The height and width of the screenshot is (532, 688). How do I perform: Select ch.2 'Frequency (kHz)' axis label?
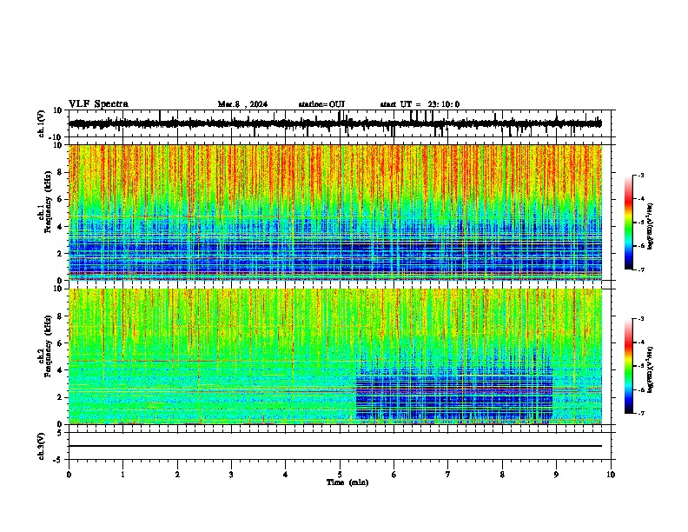[x=49, y=346]
